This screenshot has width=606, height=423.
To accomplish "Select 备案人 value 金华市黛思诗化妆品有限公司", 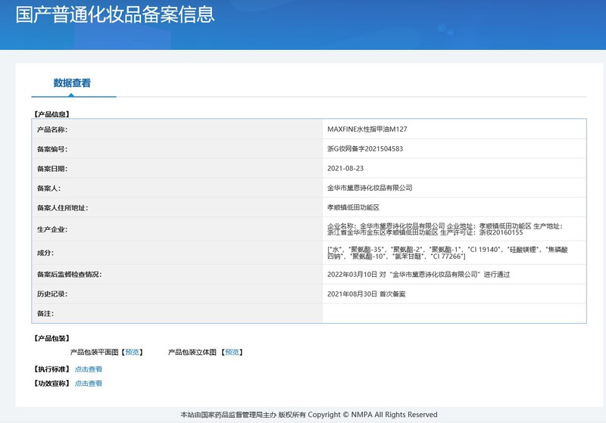I will (370, 188).
